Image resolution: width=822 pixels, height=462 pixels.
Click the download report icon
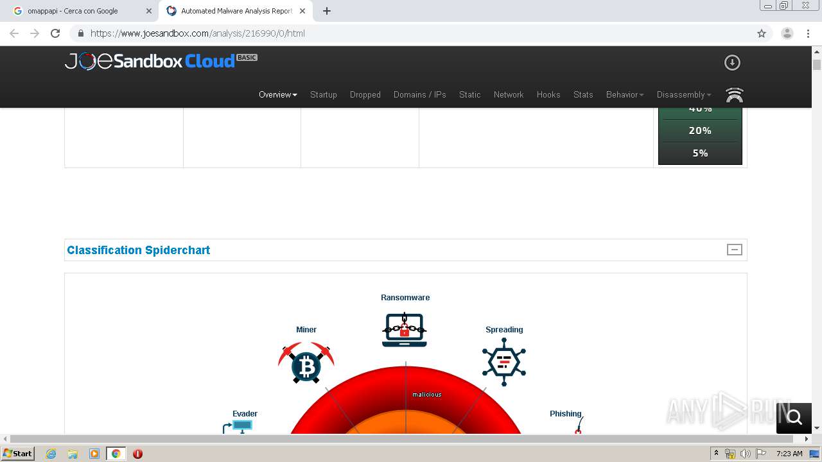[732, 62]
